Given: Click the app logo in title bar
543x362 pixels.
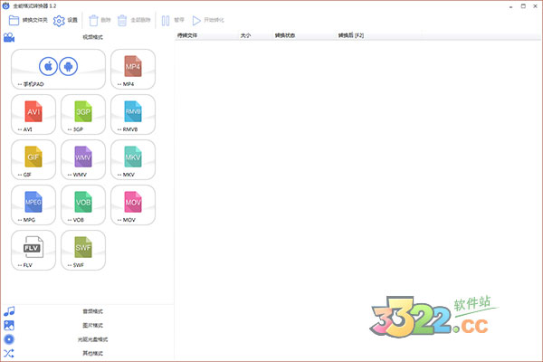Looking at the screenshot, I should coord(6,6).
